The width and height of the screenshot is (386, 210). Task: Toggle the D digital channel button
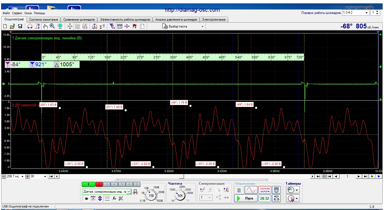pos(137,184)
